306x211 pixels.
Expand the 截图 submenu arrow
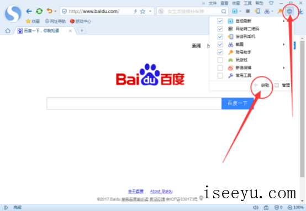point(284,44)
